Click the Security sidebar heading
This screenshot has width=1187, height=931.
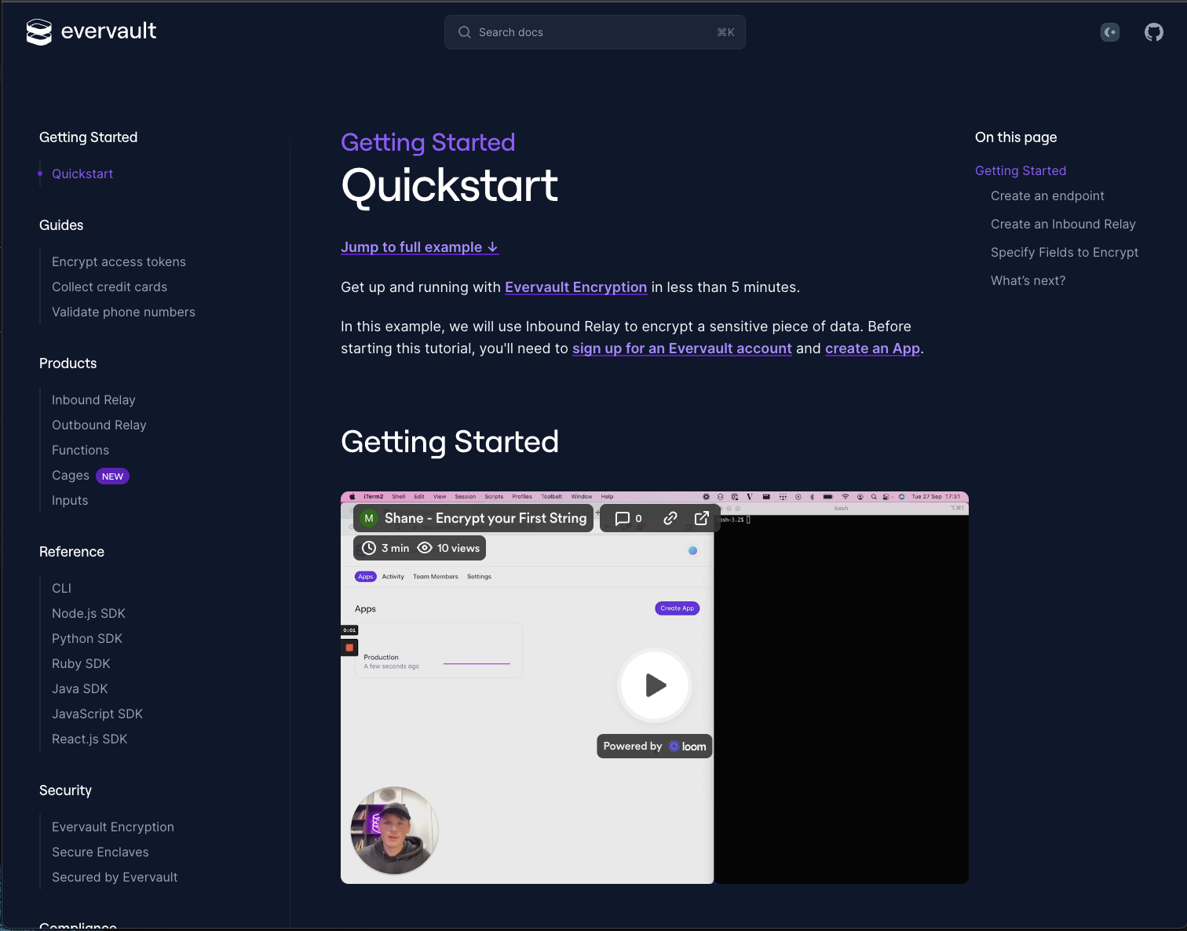click(x=65, y=790)
